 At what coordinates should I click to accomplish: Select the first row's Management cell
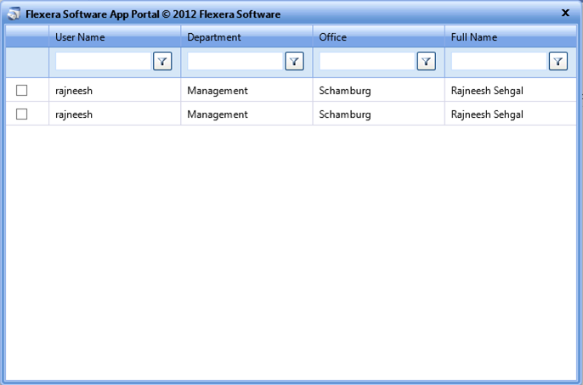pos(218,91)
